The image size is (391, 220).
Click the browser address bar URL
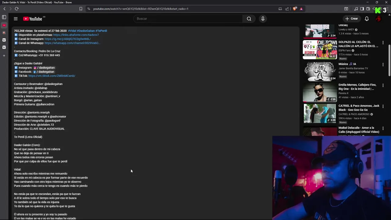(x=141, y=9)
